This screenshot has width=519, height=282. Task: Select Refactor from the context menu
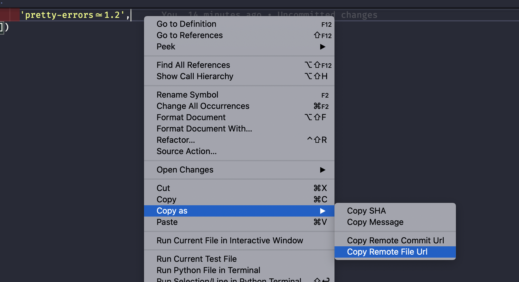[x=176, y=140]
